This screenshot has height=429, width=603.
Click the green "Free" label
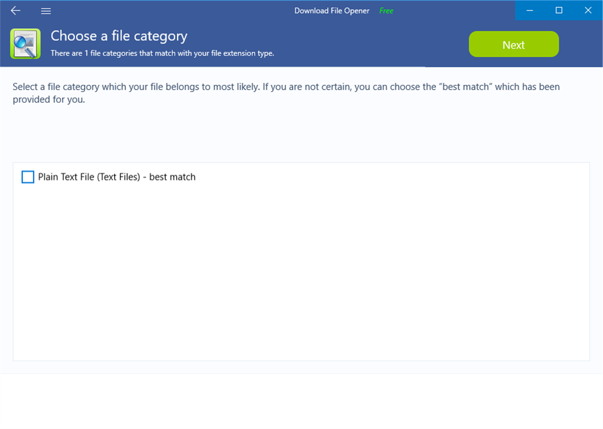coord(386,11)
